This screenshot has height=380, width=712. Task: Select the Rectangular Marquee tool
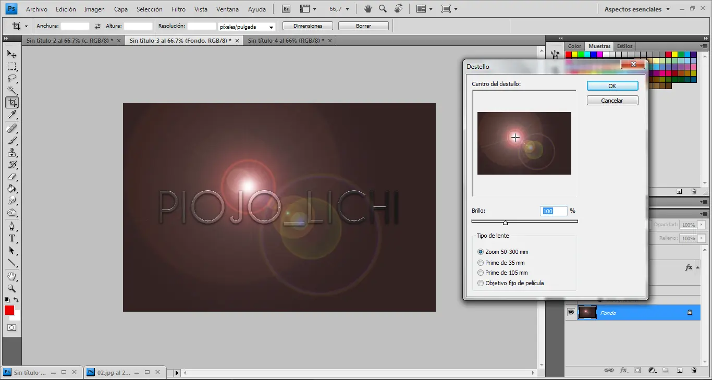pyautogui.click(x=12, y=67)
